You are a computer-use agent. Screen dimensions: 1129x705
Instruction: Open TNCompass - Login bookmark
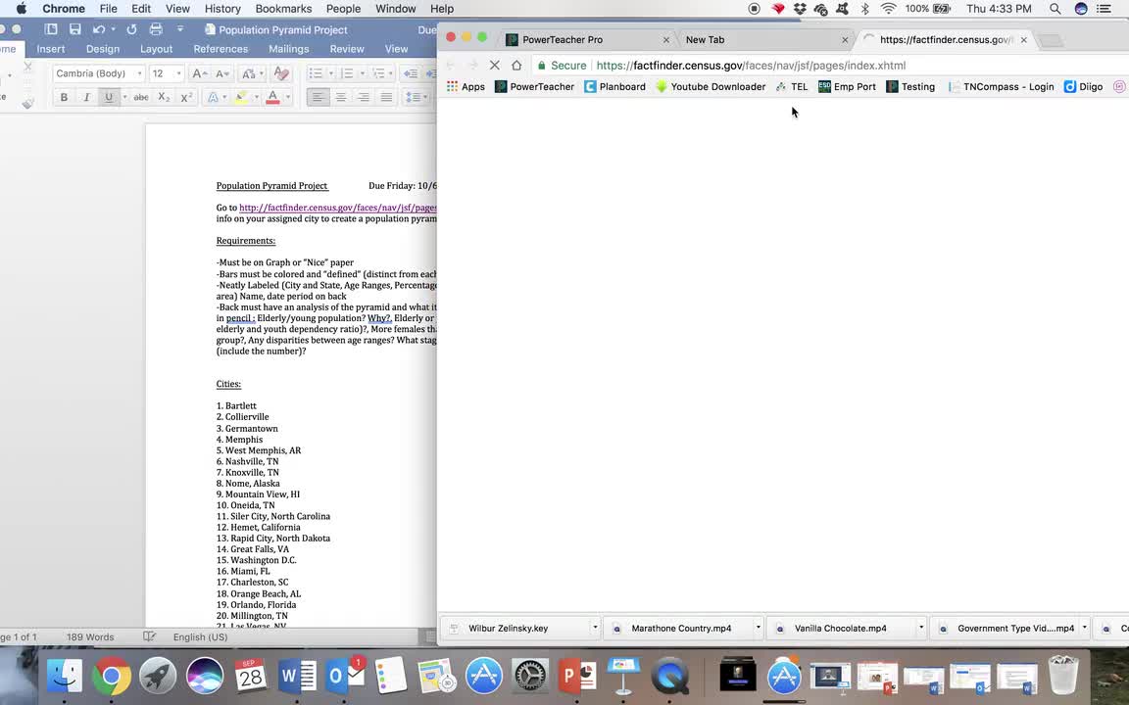1001,86
